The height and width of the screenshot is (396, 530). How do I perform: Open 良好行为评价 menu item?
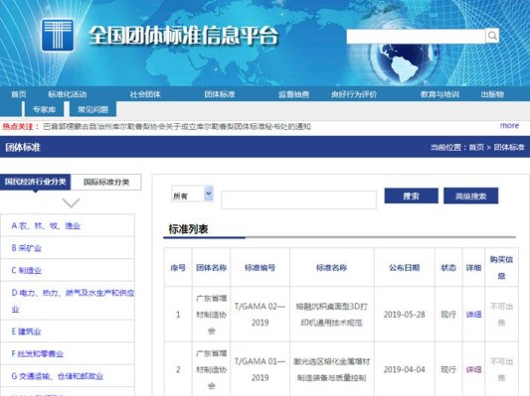pos(354,94)
